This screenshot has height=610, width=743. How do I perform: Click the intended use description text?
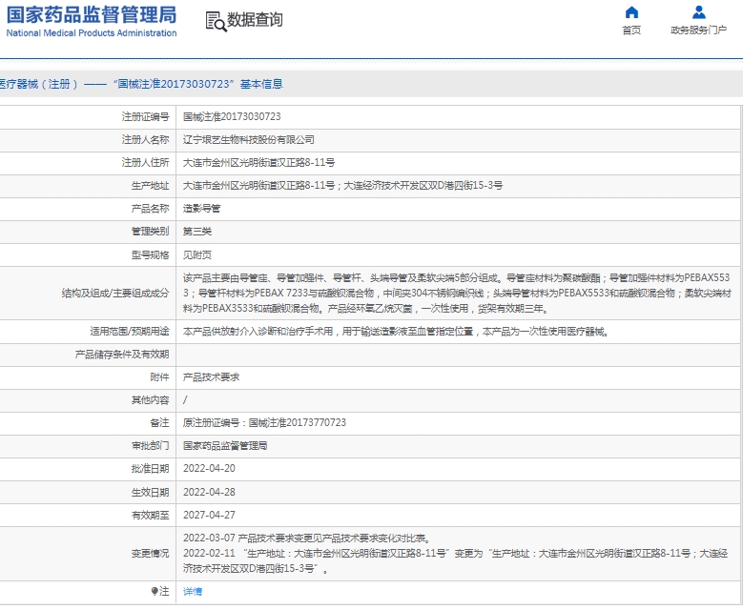click(x=396, y=332)
